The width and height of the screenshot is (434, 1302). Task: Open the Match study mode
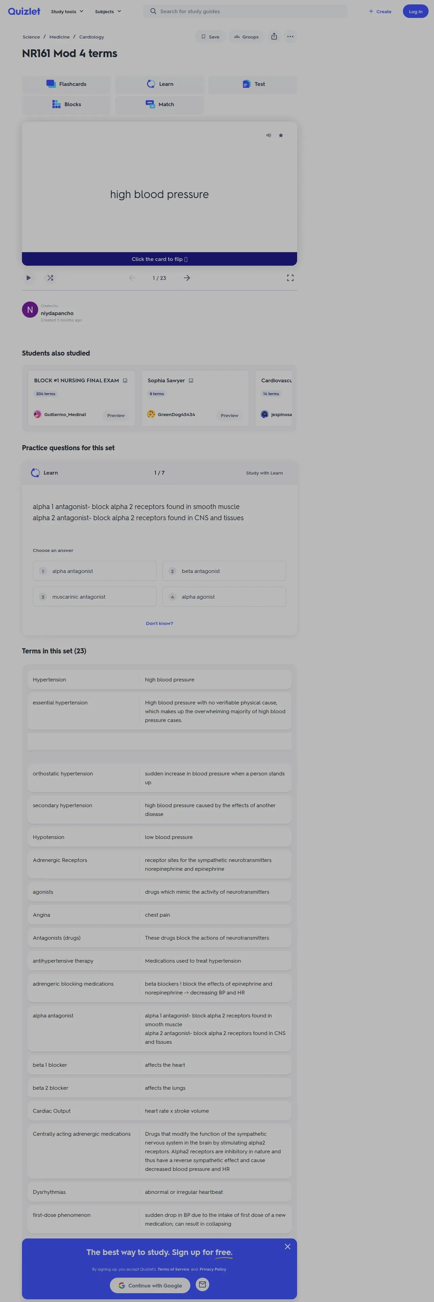pyautogui.click(x=160, y=105)
